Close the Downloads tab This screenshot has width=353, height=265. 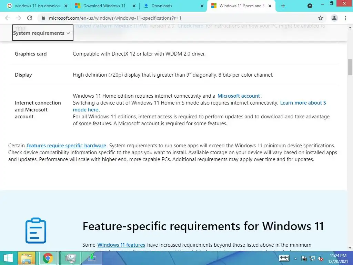click(202, 6)
